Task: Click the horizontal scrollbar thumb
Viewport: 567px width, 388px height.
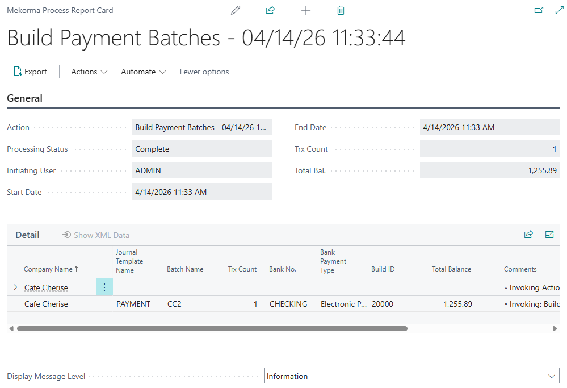Action: coord(212,329)
